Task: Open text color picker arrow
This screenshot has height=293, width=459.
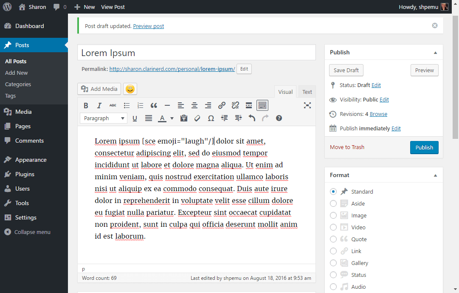Action: pyautogui.click(x=172, y=118)
